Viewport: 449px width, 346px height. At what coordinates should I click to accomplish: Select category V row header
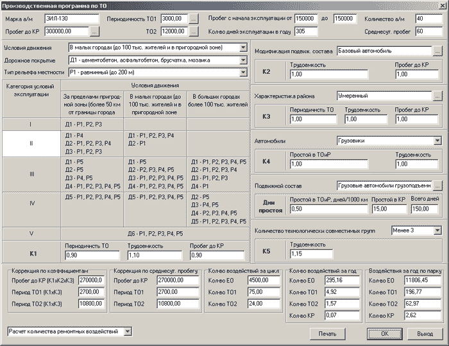point(31,234)
